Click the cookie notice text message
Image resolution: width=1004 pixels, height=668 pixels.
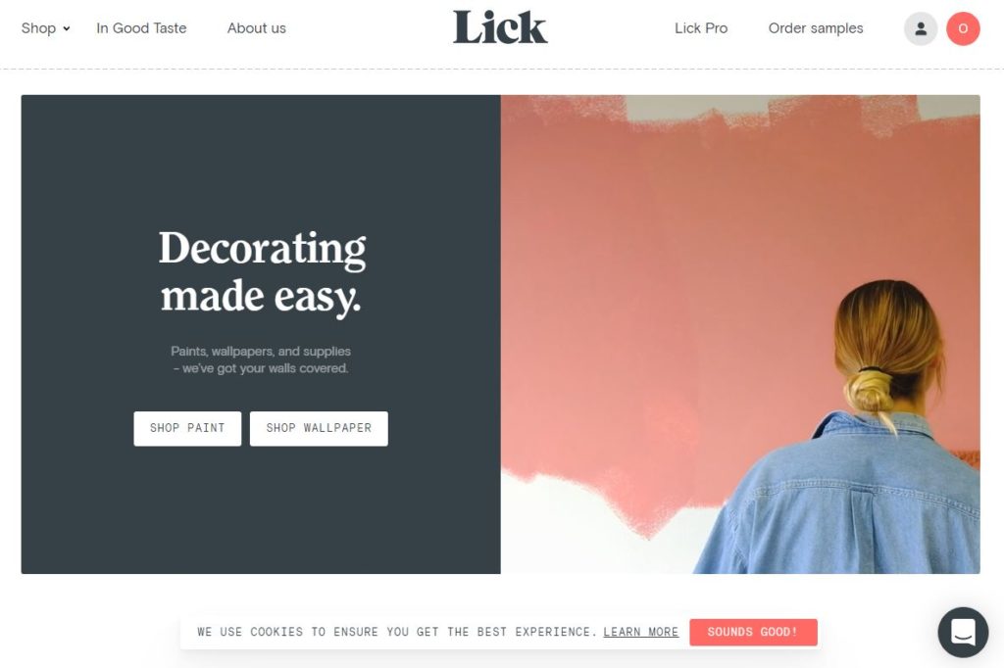(x=397, y=632)
